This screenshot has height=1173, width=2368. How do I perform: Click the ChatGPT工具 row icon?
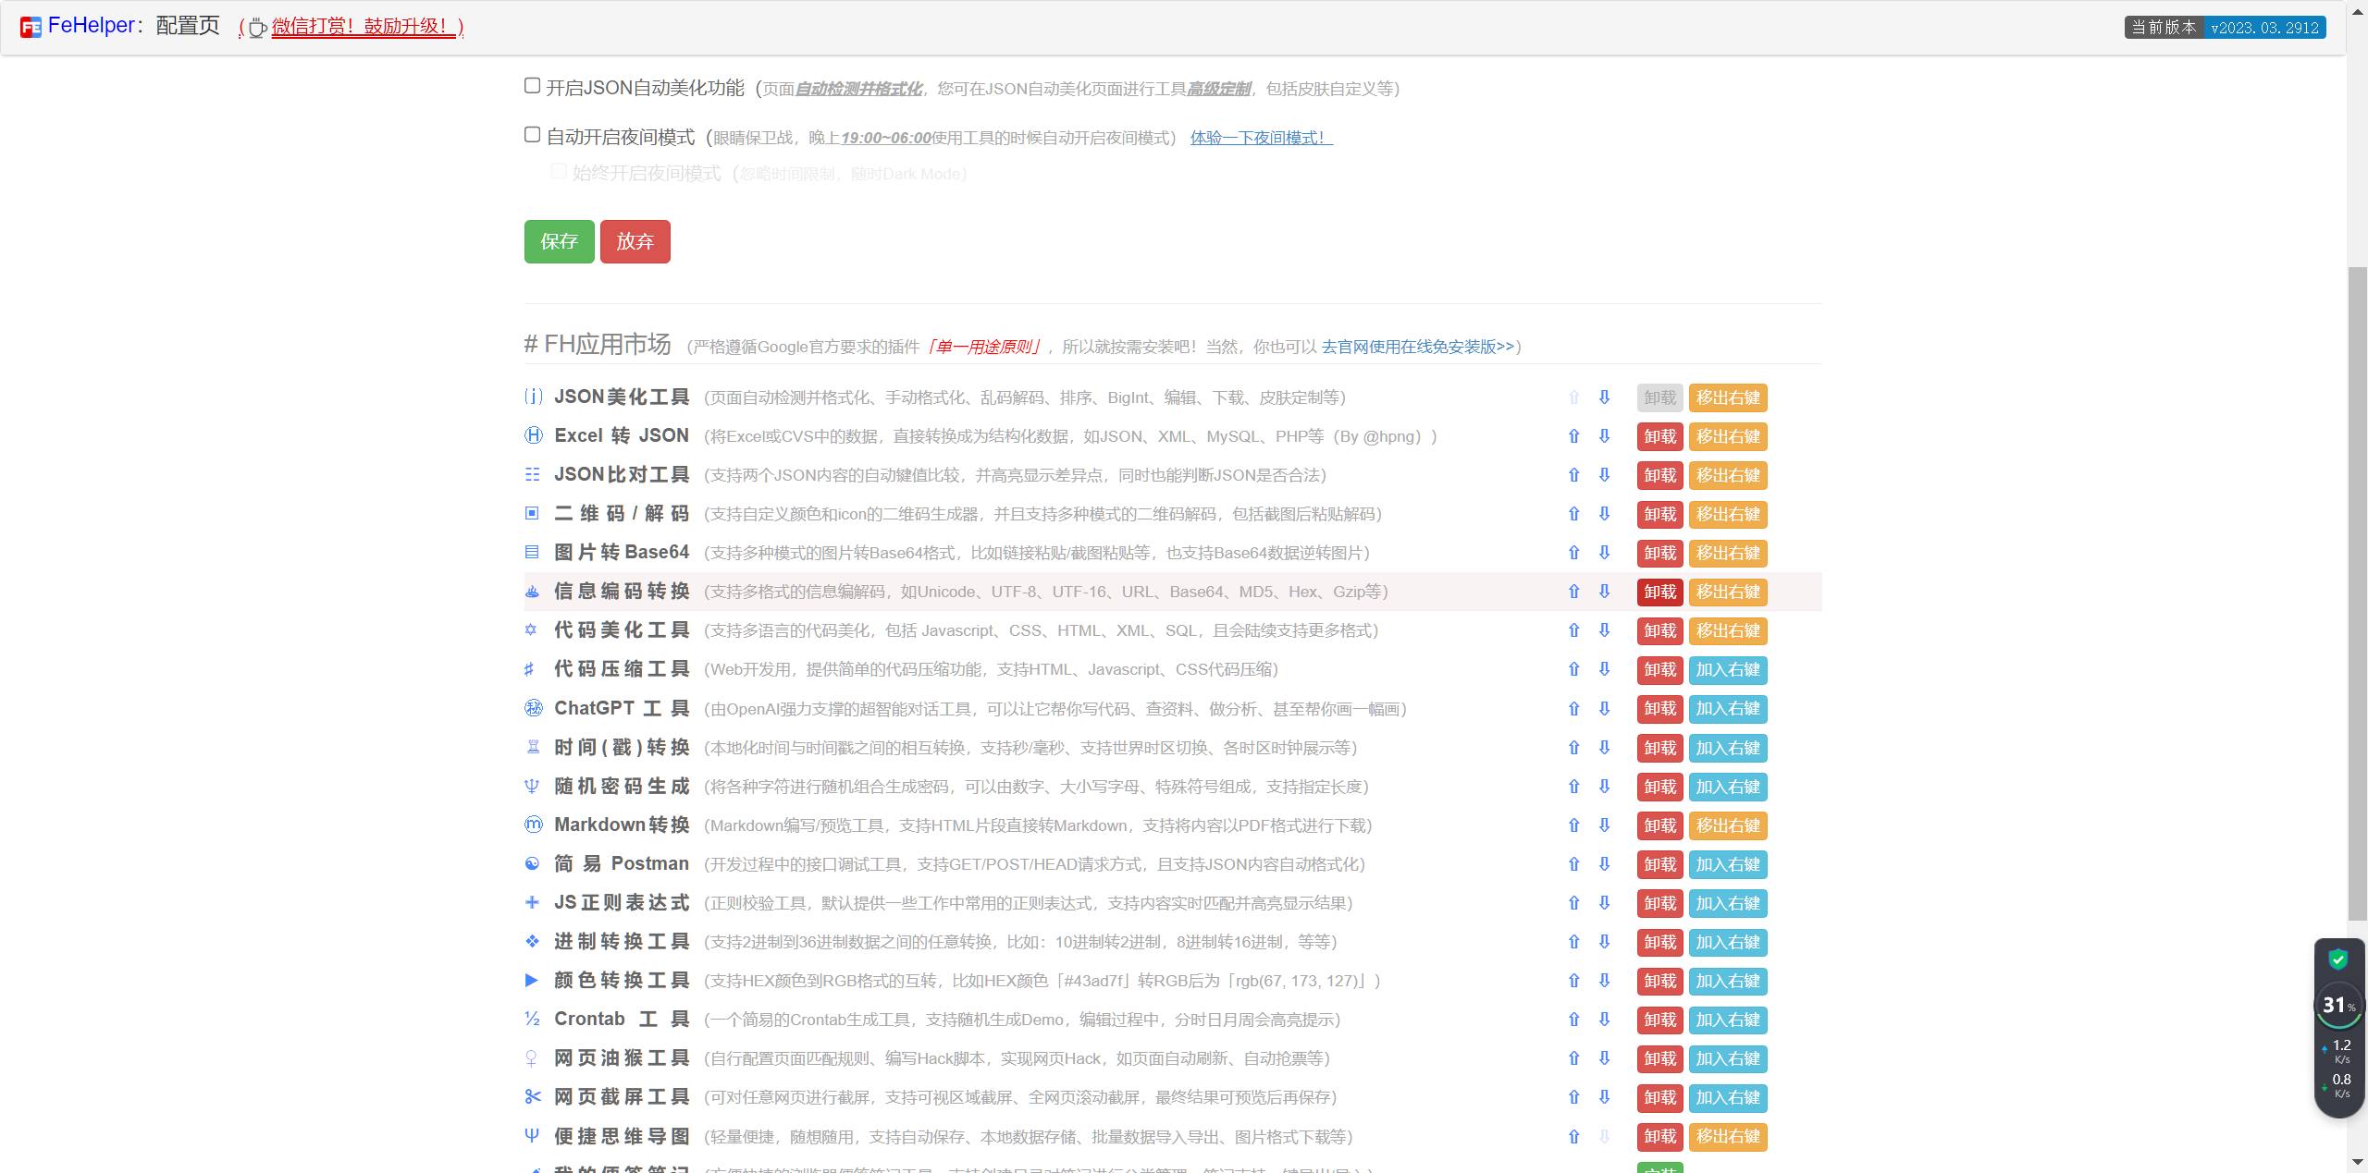533,709
